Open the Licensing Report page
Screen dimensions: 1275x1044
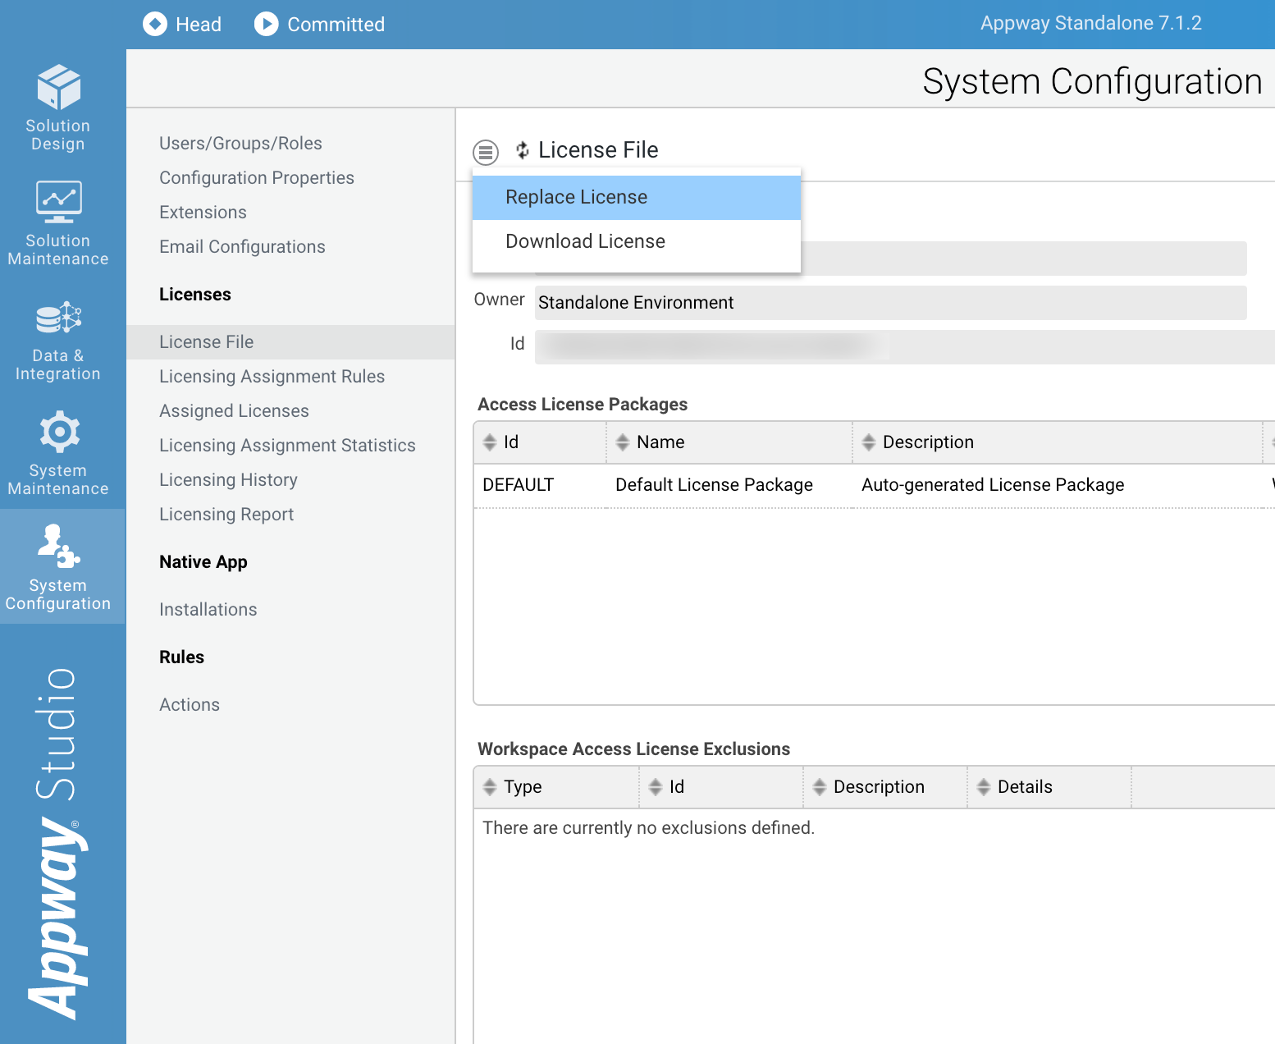(x=226, y=515)
